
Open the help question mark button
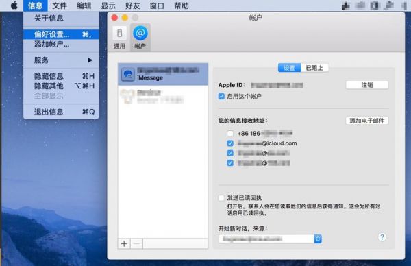point(382,237)
